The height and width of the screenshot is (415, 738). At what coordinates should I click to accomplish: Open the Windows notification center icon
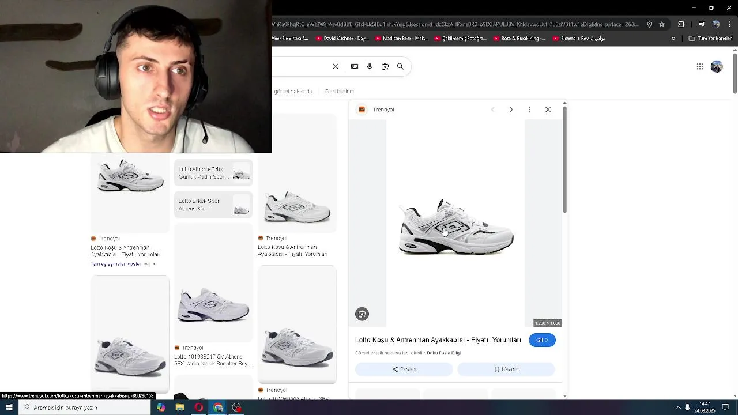(725, 408)
